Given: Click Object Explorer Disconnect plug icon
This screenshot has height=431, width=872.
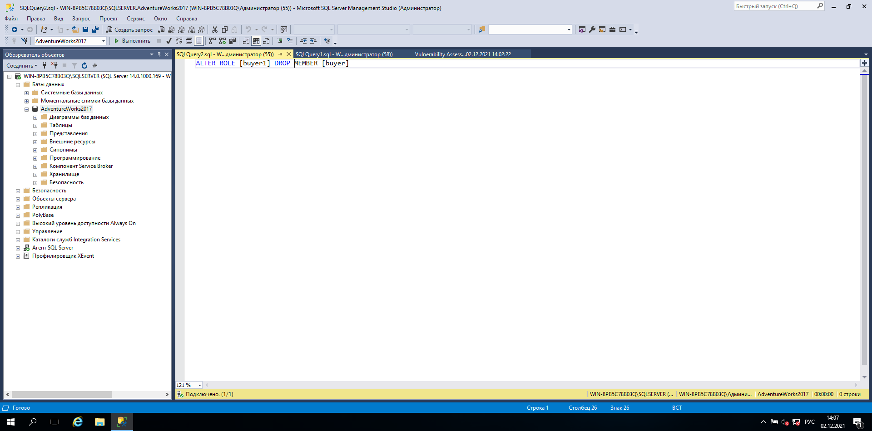Looking at the screenshot, I should click(x=54, y=65).
